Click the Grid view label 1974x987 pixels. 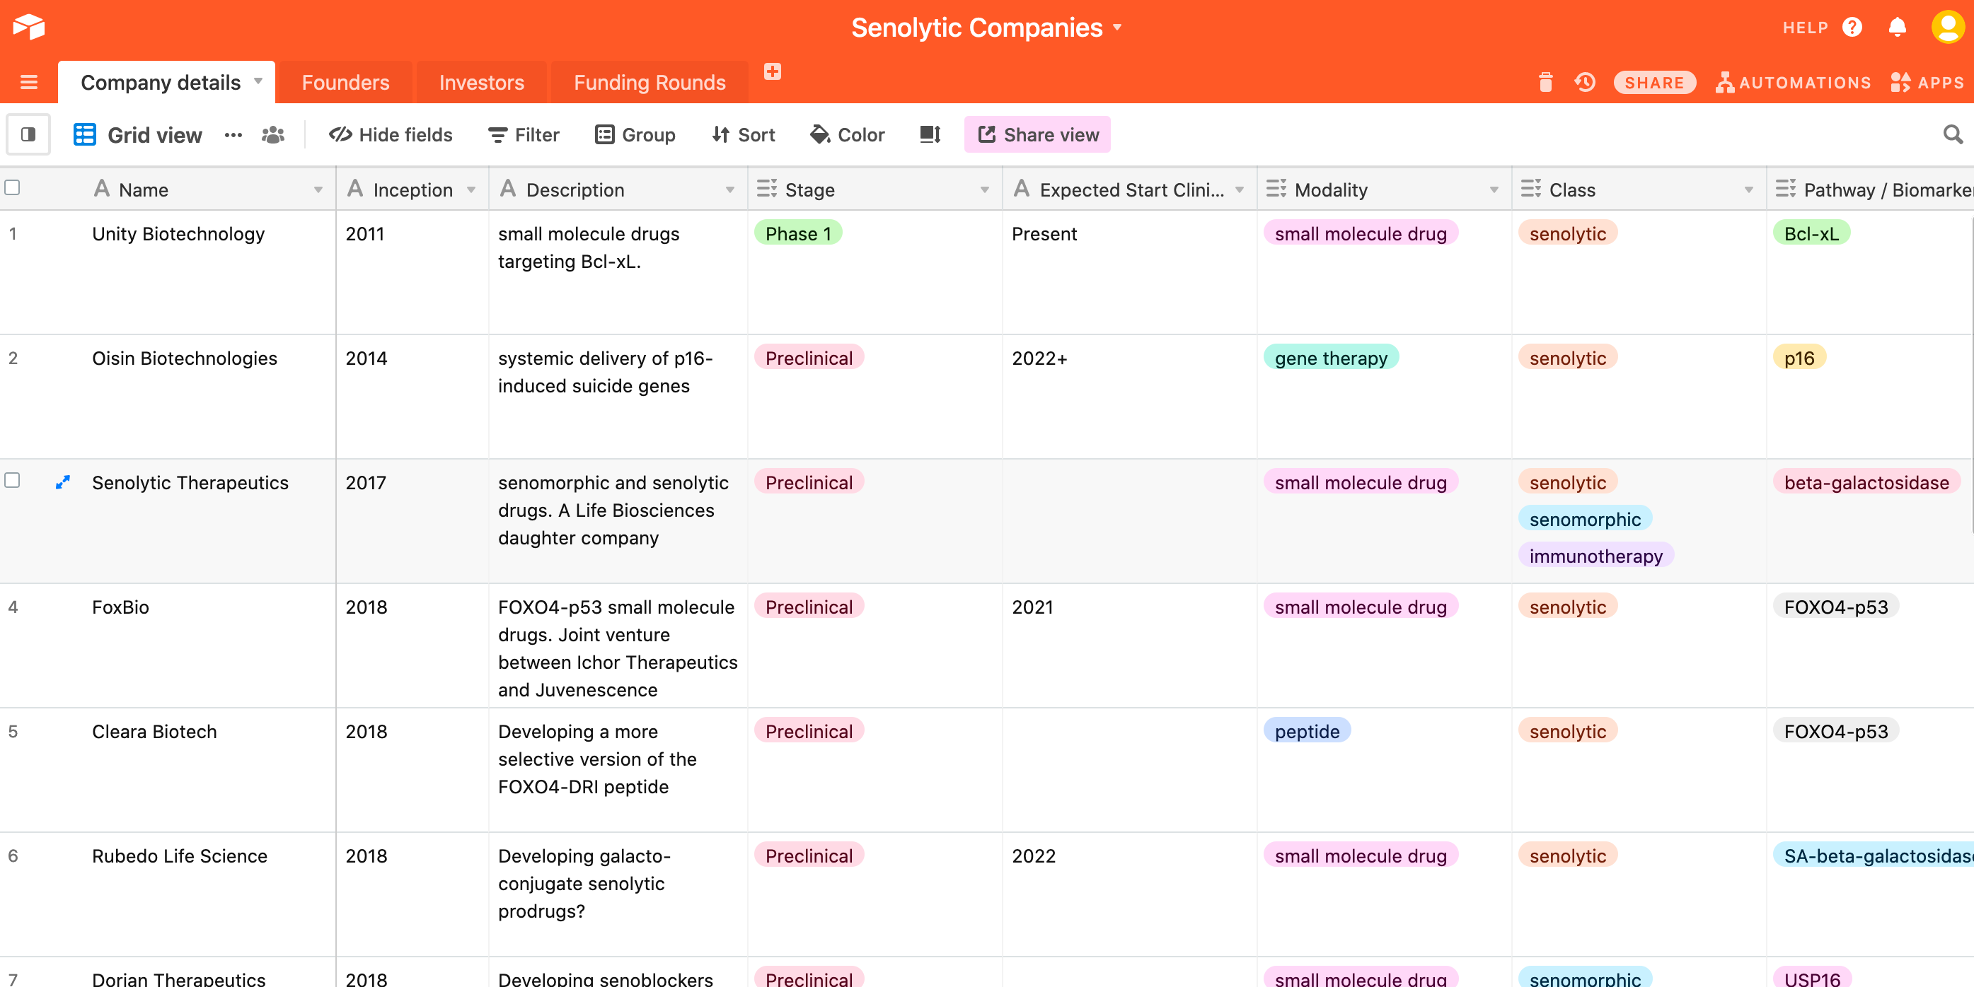click(155, 136)
